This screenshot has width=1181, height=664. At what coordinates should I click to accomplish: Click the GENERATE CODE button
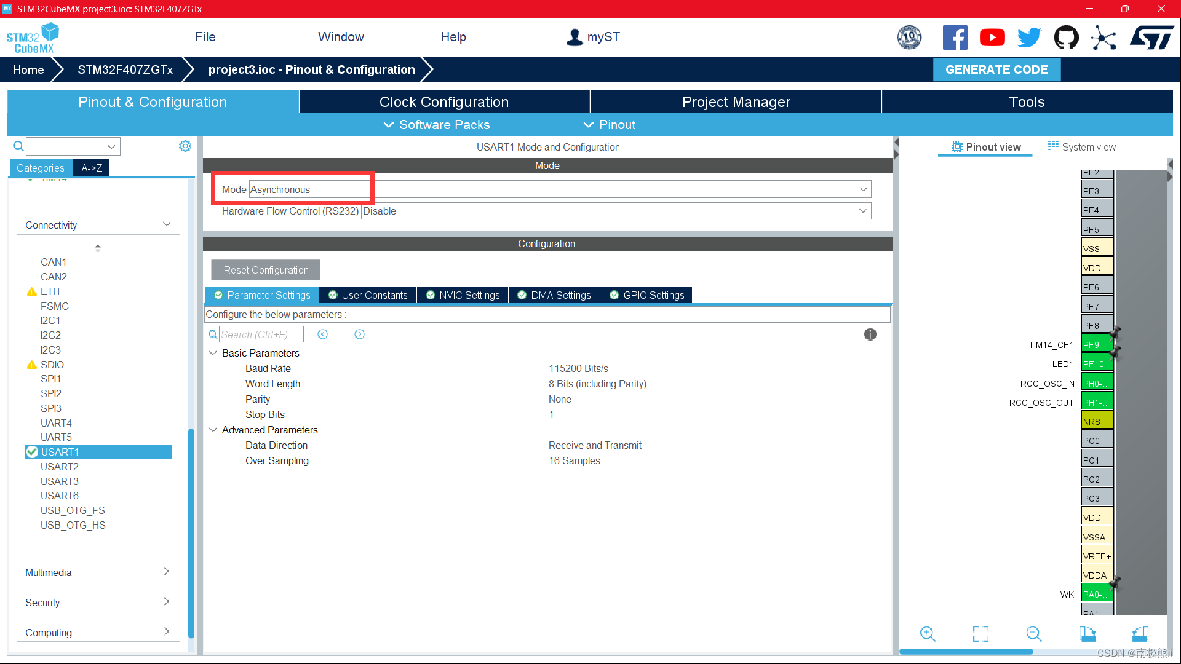pyautogui.click(x=996, y=69)
